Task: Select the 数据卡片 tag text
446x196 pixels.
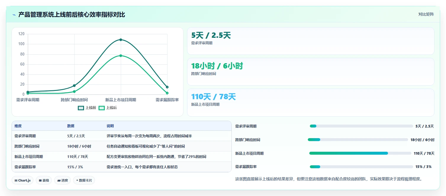Action: [86, 180]
